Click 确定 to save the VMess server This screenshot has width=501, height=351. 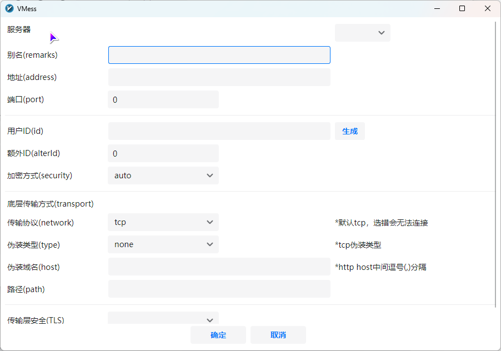218,335
